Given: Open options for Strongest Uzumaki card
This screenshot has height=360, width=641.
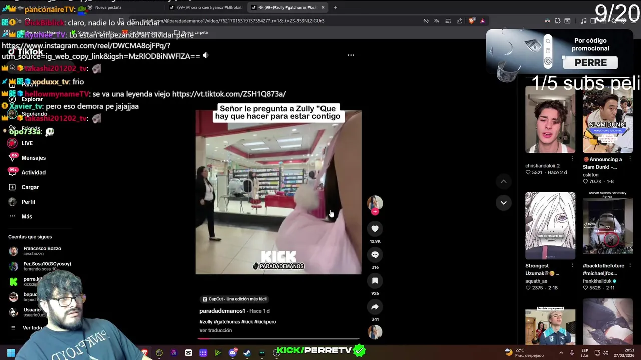Looking at the screenshot, I should pyautogui.click(x=573, y=266).
